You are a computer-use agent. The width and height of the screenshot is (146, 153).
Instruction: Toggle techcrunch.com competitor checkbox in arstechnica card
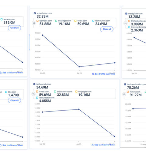(x=93, y=21)
